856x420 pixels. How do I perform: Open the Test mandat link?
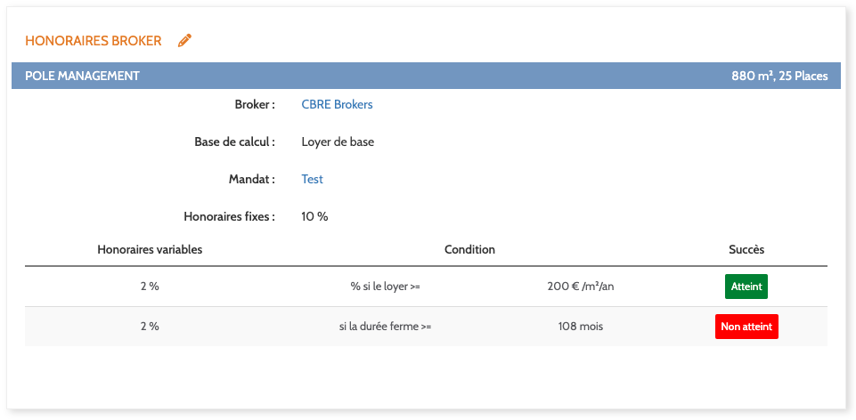pyautogui.click(x=312, y=179)
